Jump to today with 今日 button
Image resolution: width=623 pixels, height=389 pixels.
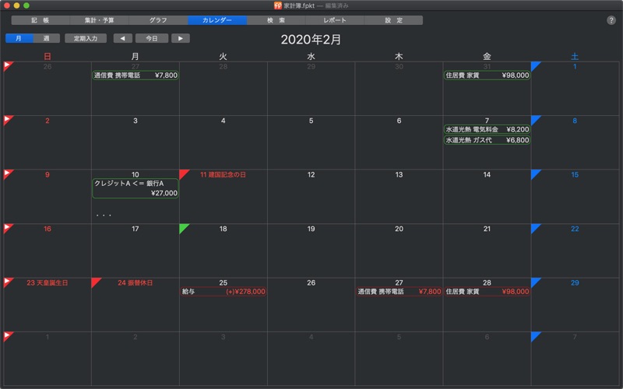click(x=152, y=38)
